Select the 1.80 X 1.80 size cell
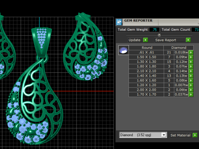This screenshot has height=149, width=199. (x=146, y=67)
